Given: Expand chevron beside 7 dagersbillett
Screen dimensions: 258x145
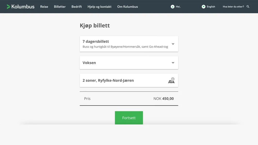Looking at the screenshot, I should (173, 44).
